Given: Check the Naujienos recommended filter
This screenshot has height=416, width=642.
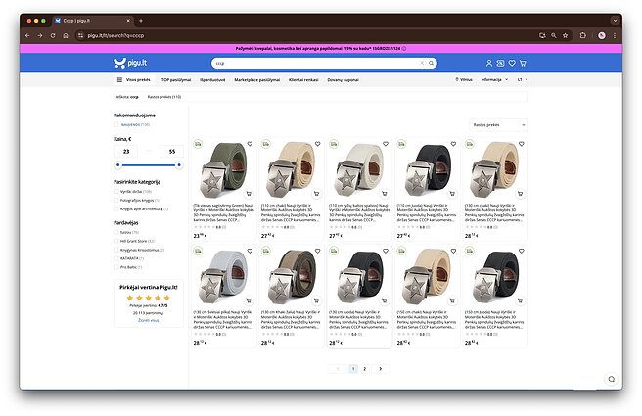Looking at the screenshot, I should point(117,124).
